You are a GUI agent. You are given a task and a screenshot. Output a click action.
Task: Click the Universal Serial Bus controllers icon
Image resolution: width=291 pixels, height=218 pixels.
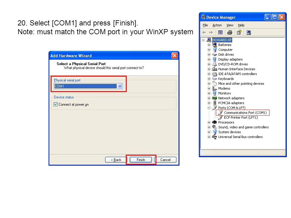coord(215,137)
